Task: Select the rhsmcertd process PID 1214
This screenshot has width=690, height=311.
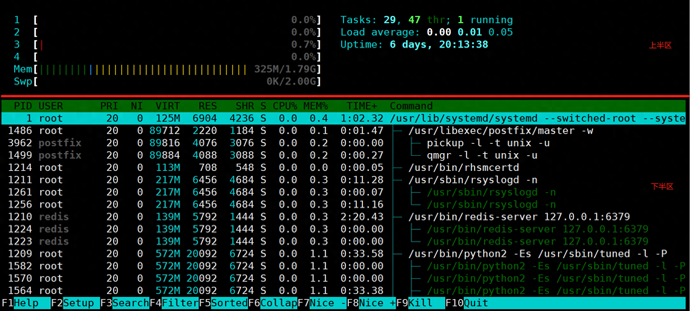Action: [x=343, y=168]
